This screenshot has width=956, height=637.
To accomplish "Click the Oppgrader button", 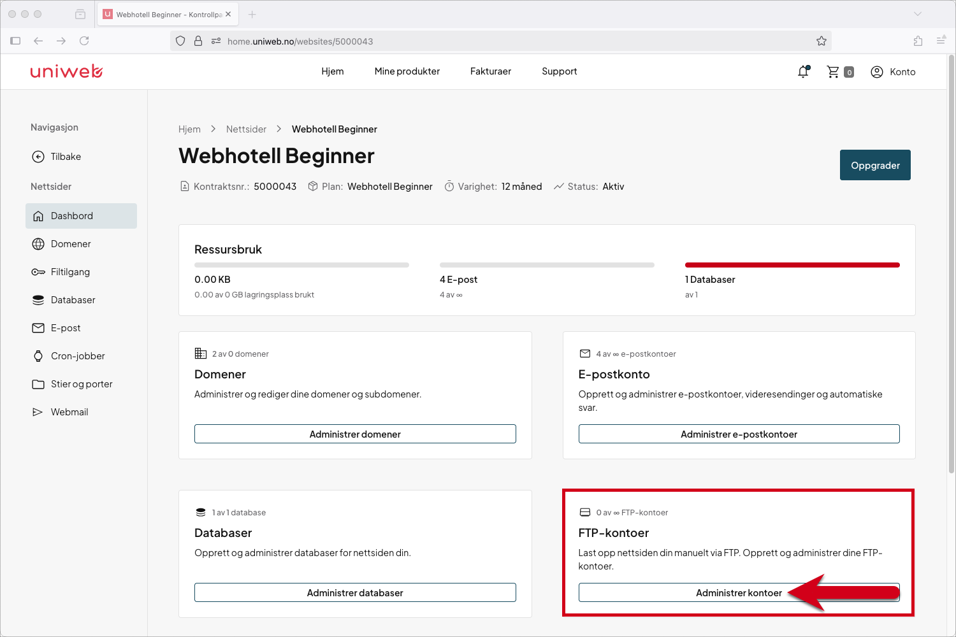I will [875, 165].
